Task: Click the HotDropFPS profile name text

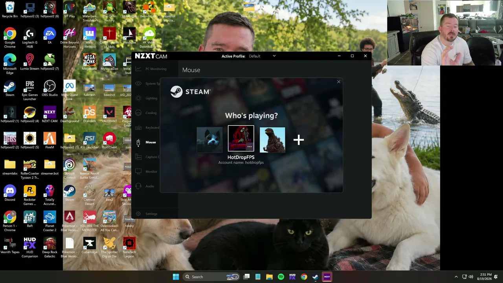Action: point(241,157)
